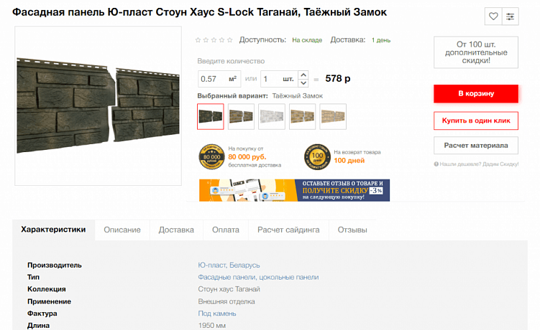This screenshot has width=540, height=330.
Task: Click the square meters quantity field
Action: (219, 79)
